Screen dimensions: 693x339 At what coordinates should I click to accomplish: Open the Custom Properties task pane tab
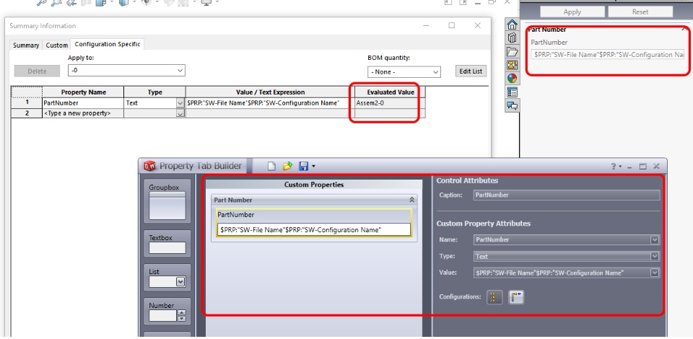(512, 92)
